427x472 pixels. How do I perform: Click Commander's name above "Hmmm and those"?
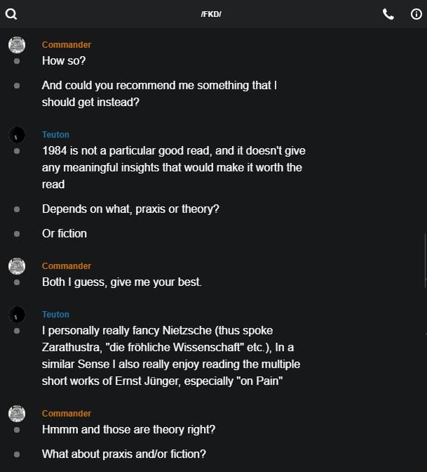click(x=67, y=414)
